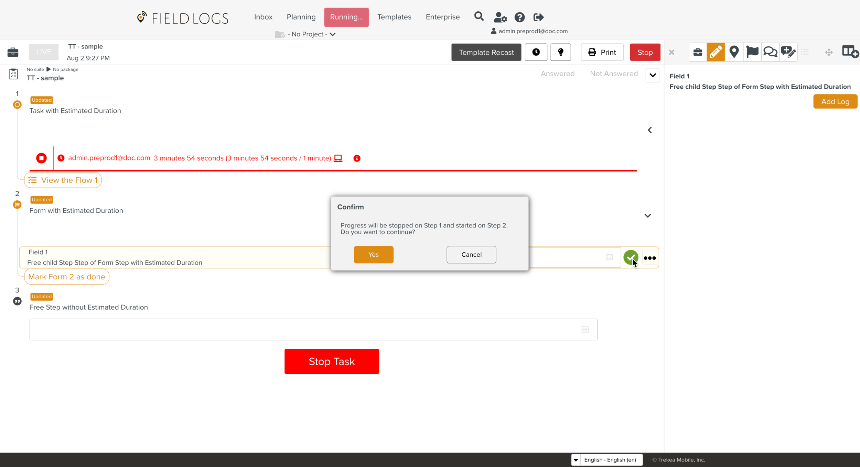Image resolution: width=860 pixels, height=467 pixels.
Task: Click the red info icon next to the timer
Action: point(357,158)
